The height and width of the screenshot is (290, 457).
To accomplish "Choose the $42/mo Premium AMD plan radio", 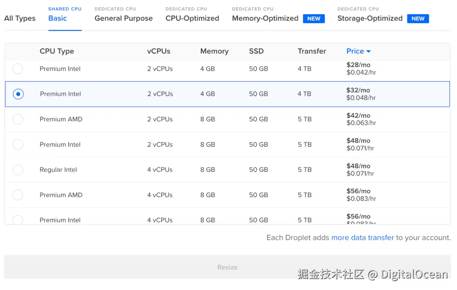I will 17,119.
